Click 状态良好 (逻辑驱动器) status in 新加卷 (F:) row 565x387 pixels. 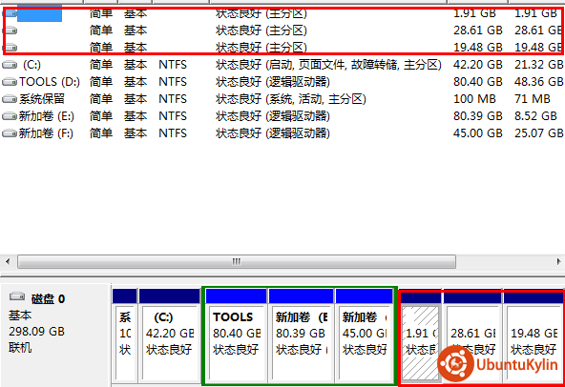[x=273, y=133]
